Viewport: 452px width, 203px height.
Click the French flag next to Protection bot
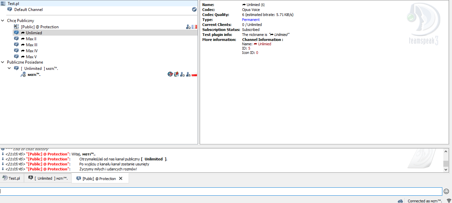194,27
